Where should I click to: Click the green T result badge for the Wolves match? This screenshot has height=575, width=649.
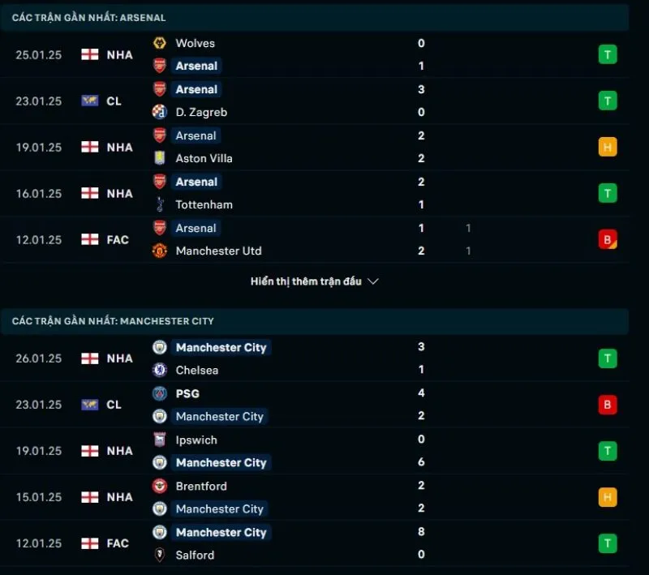click(x=608, y=54)
